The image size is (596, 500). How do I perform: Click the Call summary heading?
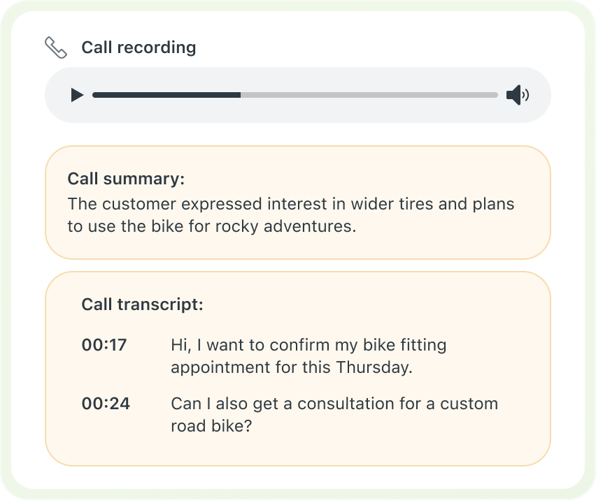tap(126, 179)
